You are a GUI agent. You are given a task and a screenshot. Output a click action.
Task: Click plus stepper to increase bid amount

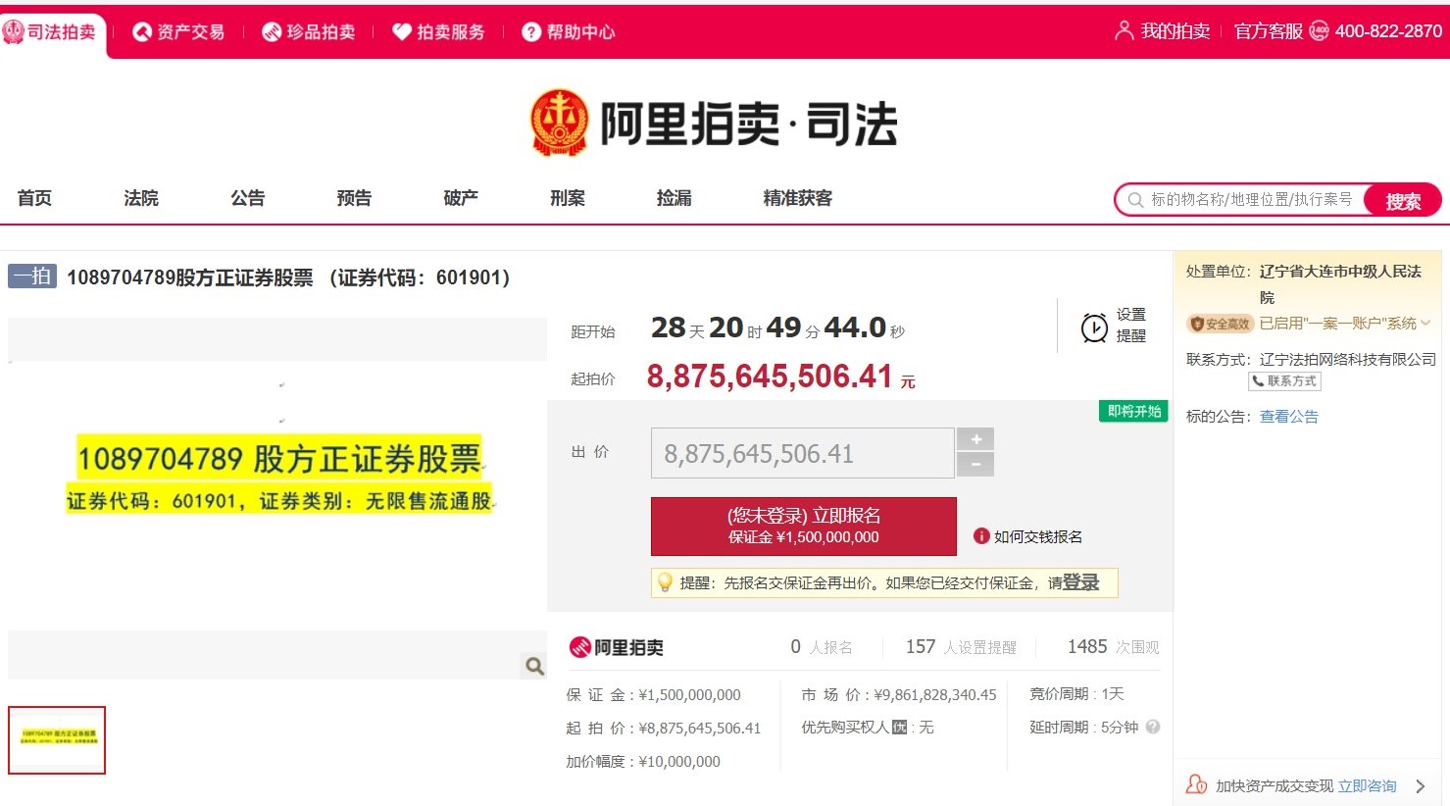click(975, 438)
